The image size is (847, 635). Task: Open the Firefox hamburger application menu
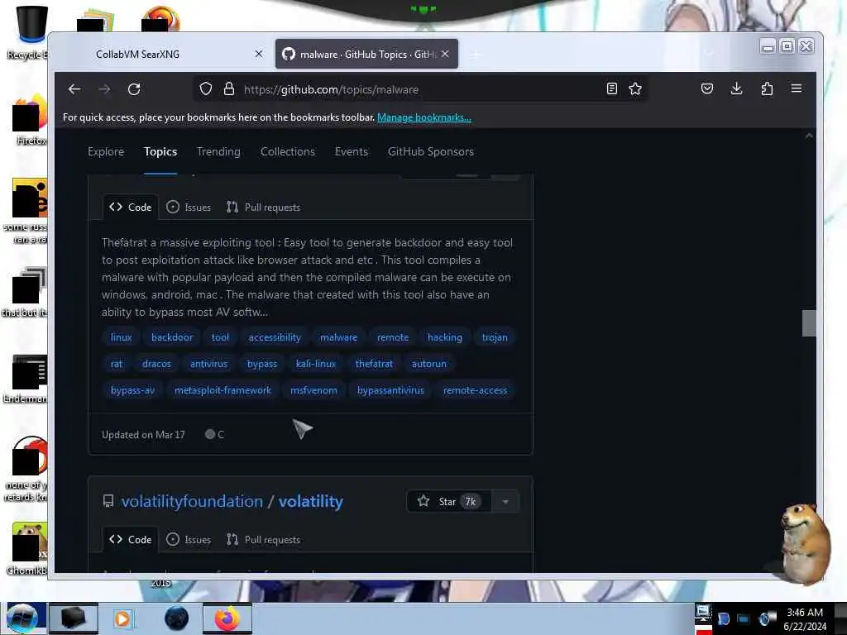[797, 88]
